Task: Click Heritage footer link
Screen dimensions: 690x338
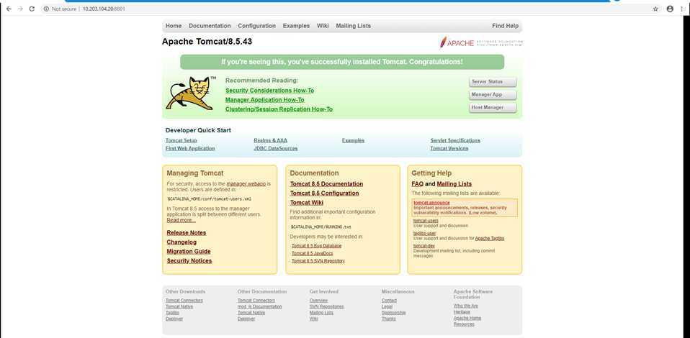Action: pyautogui.click(x=462, y=312)
